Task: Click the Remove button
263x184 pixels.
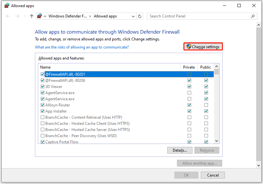Action: tap(207, 150)
